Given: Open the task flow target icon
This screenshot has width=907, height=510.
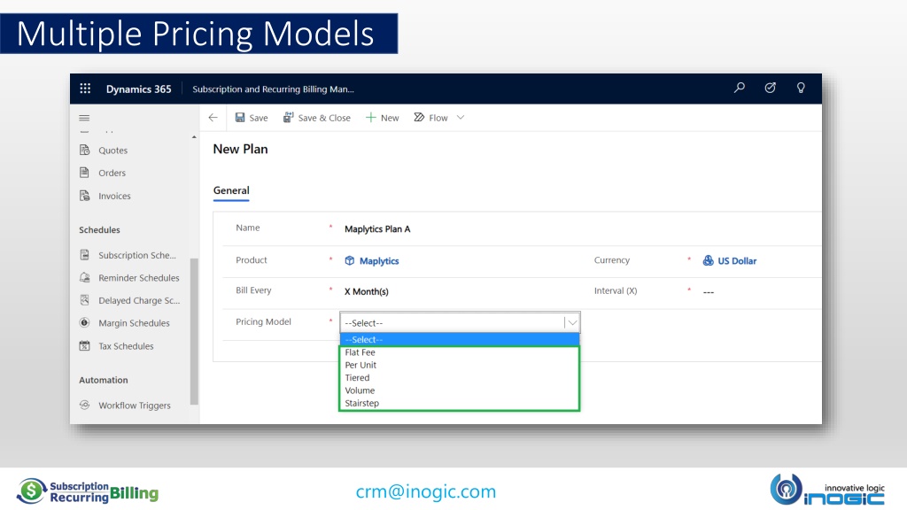Looking at the screenshot, I should click(x=770, y=88).
